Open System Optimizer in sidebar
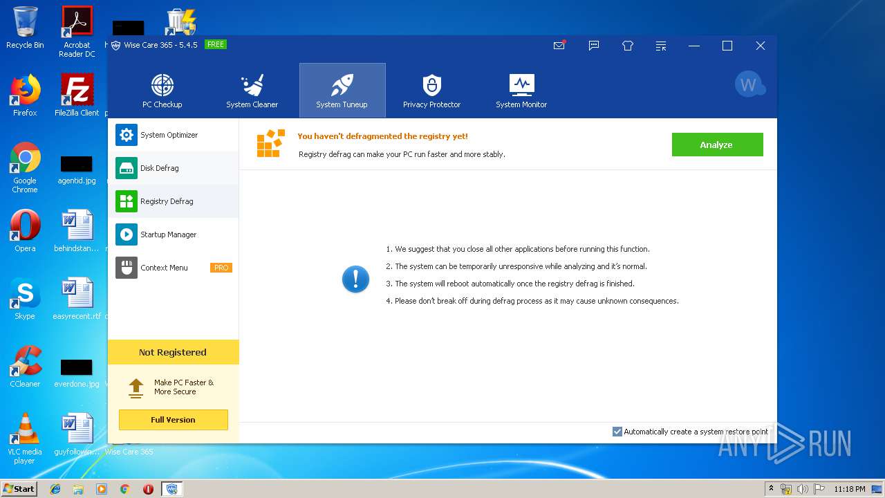Screen dimensions: 885x498 point(174,135)
